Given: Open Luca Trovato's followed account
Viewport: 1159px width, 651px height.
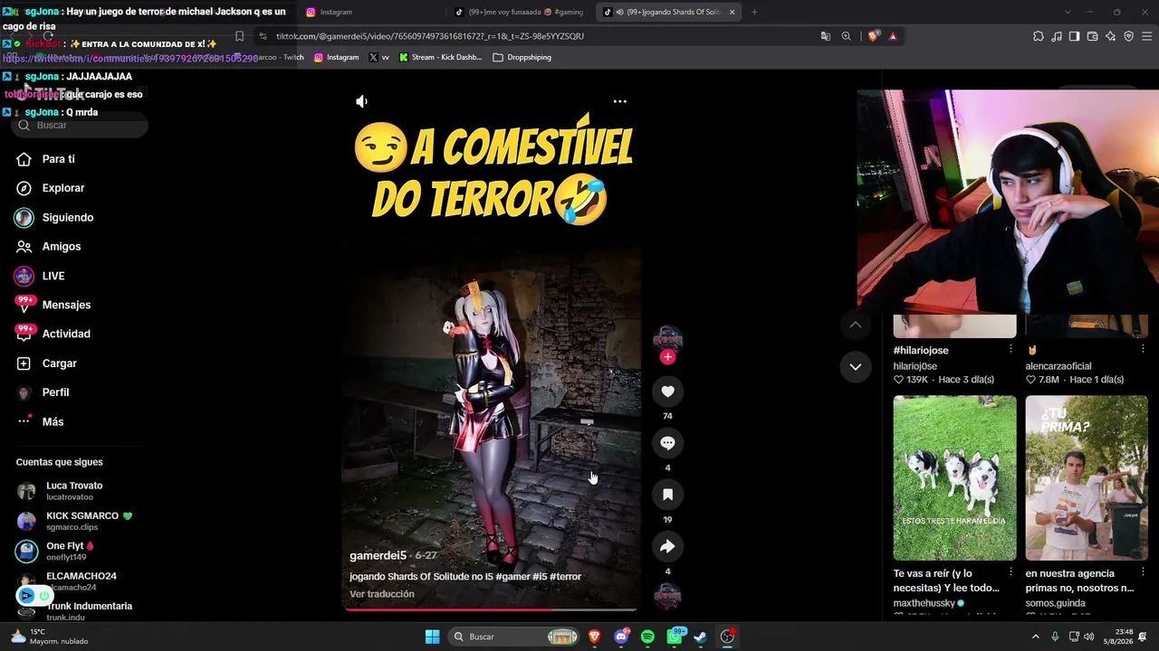Looking at the screenshot, I should click(x=74, y=491).
